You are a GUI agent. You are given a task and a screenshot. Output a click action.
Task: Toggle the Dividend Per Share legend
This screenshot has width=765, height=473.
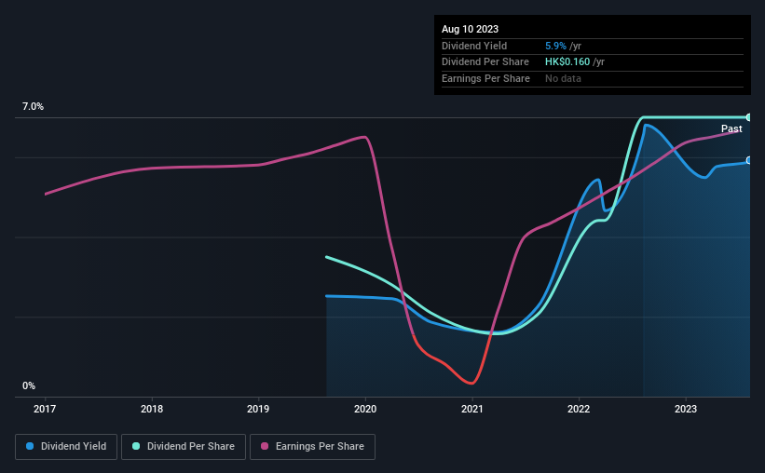pyautogui.click(x=184, y=447)
